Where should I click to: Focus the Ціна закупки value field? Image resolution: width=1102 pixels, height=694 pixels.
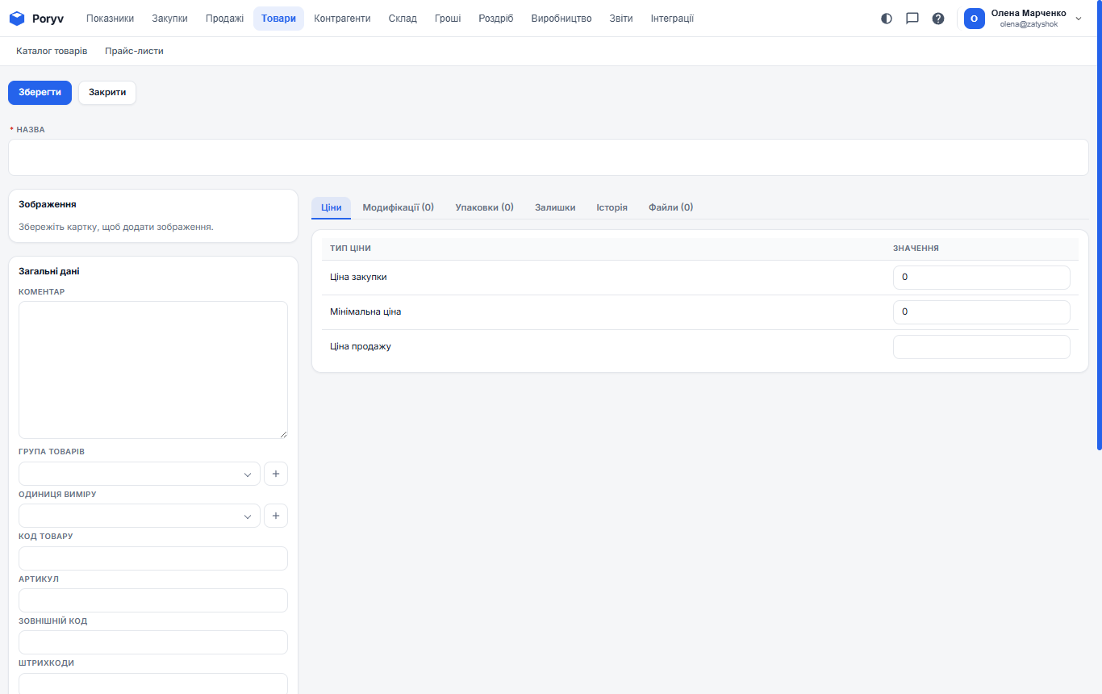(x=982, y=278)
